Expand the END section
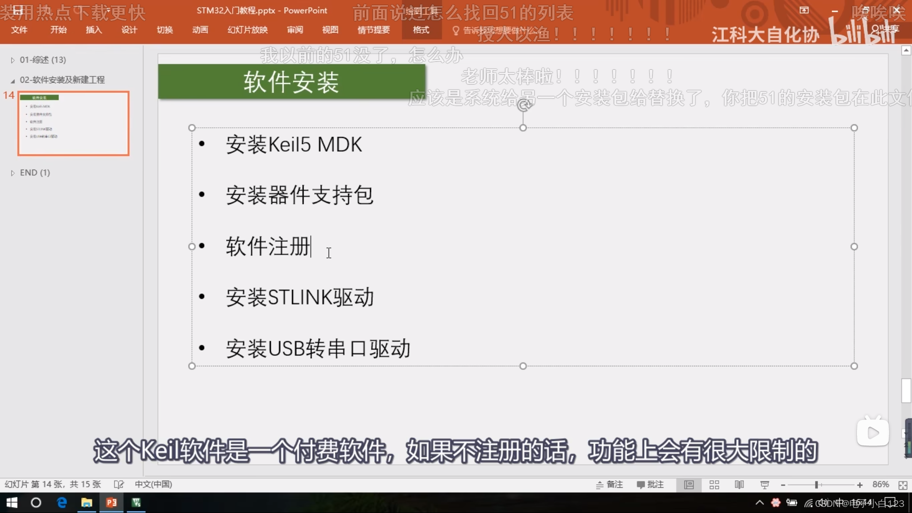912x513 pixels. point(13,173)
